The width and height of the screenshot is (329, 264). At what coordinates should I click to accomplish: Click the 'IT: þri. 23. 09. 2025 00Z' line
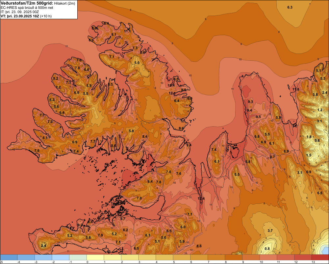coord(20,12)
